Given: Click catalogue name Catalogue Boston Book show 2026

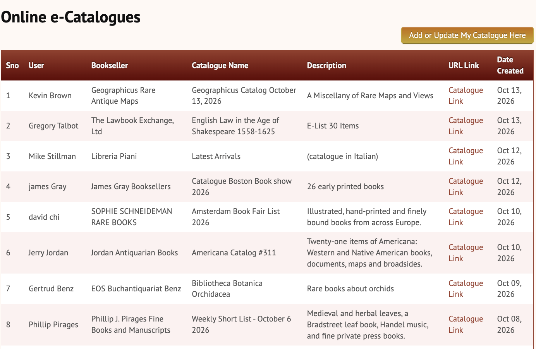Looking at the screenshot, I should click(242, 186).
